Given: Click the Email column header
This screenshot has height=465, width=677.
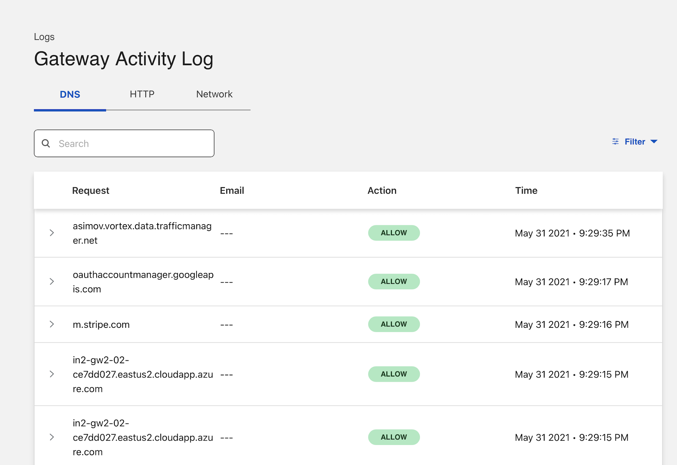Looking at the screenshot, I should [x=232, y=191].
